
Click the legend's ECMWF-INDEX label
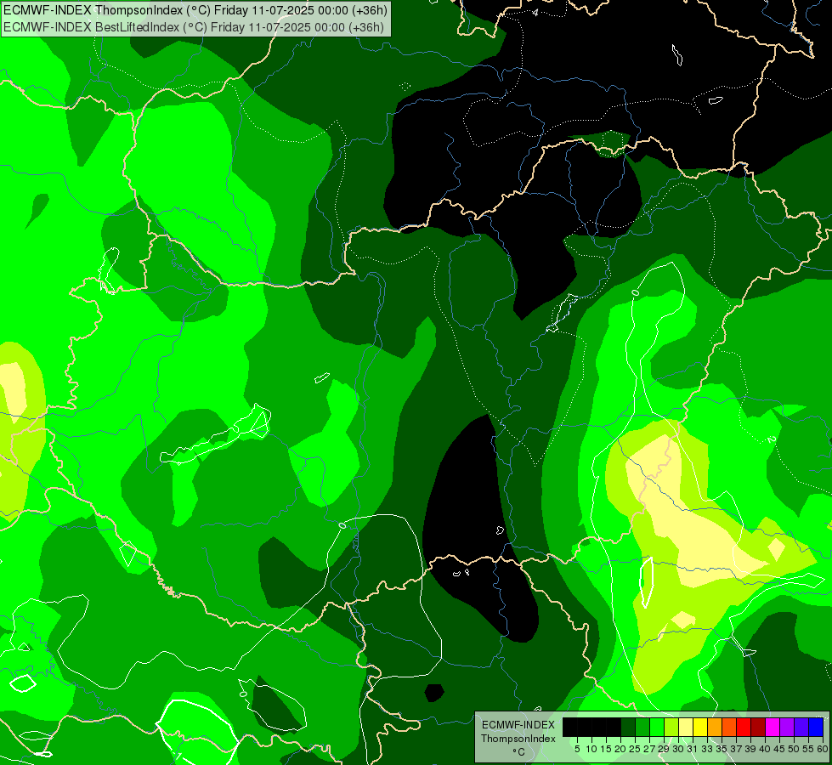point(518,725)
